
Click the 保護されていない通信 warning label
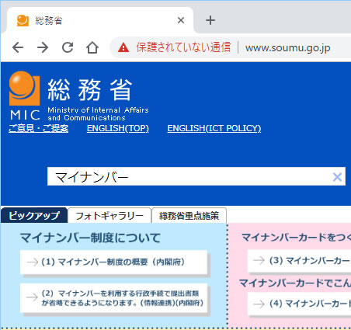click(x=183, y=47)
